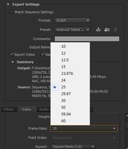Click the Save Preset icon
Viewport: 128px width, 149px height.
point(98,30)
